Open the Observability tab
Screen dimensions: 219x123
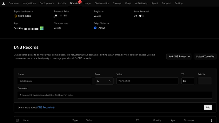[102, 3]
